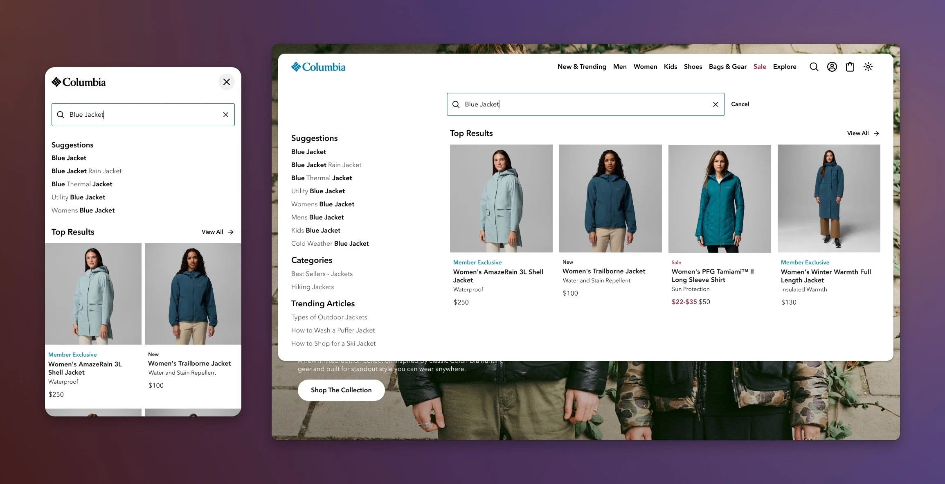Open Winter Warmth Full Length Jacket image
This screenshot has height=484, width=945.
(829, 199)
